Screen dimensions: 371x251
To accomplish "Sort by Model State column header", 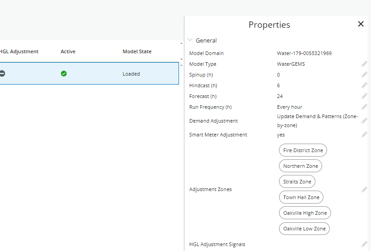I will tap(137, 51).
